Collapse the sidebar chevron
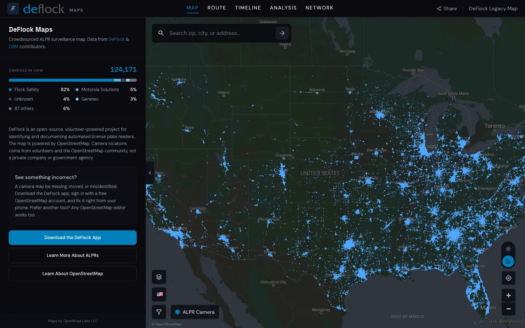Viewport: 525px width, 328px height. tap(150, 173)
